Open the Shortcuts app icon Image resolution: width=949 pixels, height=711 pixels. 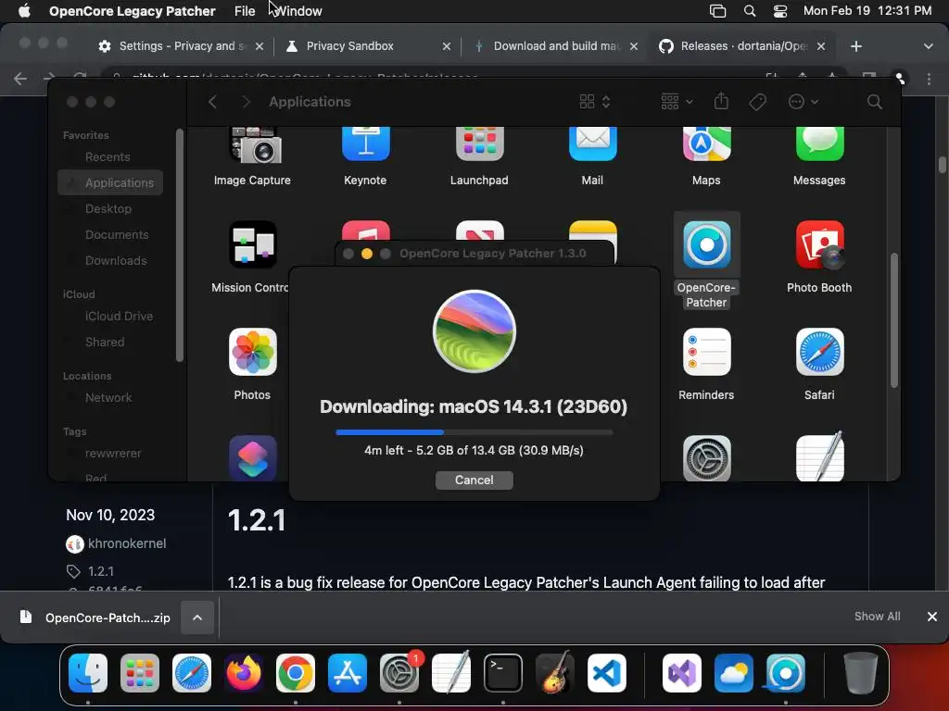pyautogui.click(x=252, y=458)
